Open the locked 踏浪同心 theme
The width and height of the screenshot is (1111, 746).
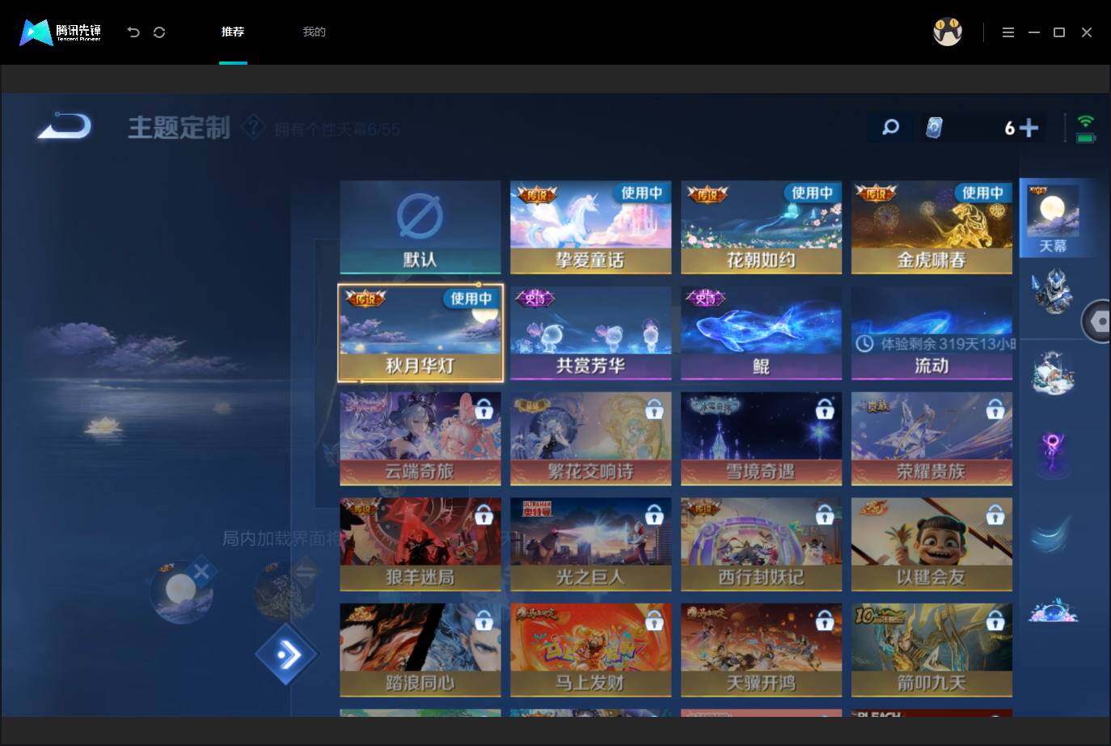[x=420, y=650]
